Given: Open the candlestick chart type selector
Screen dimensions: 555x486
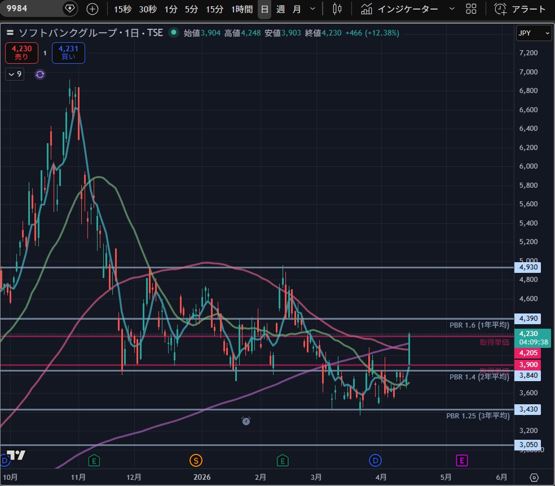Looking at the screenshot, I should click(337, 9).
